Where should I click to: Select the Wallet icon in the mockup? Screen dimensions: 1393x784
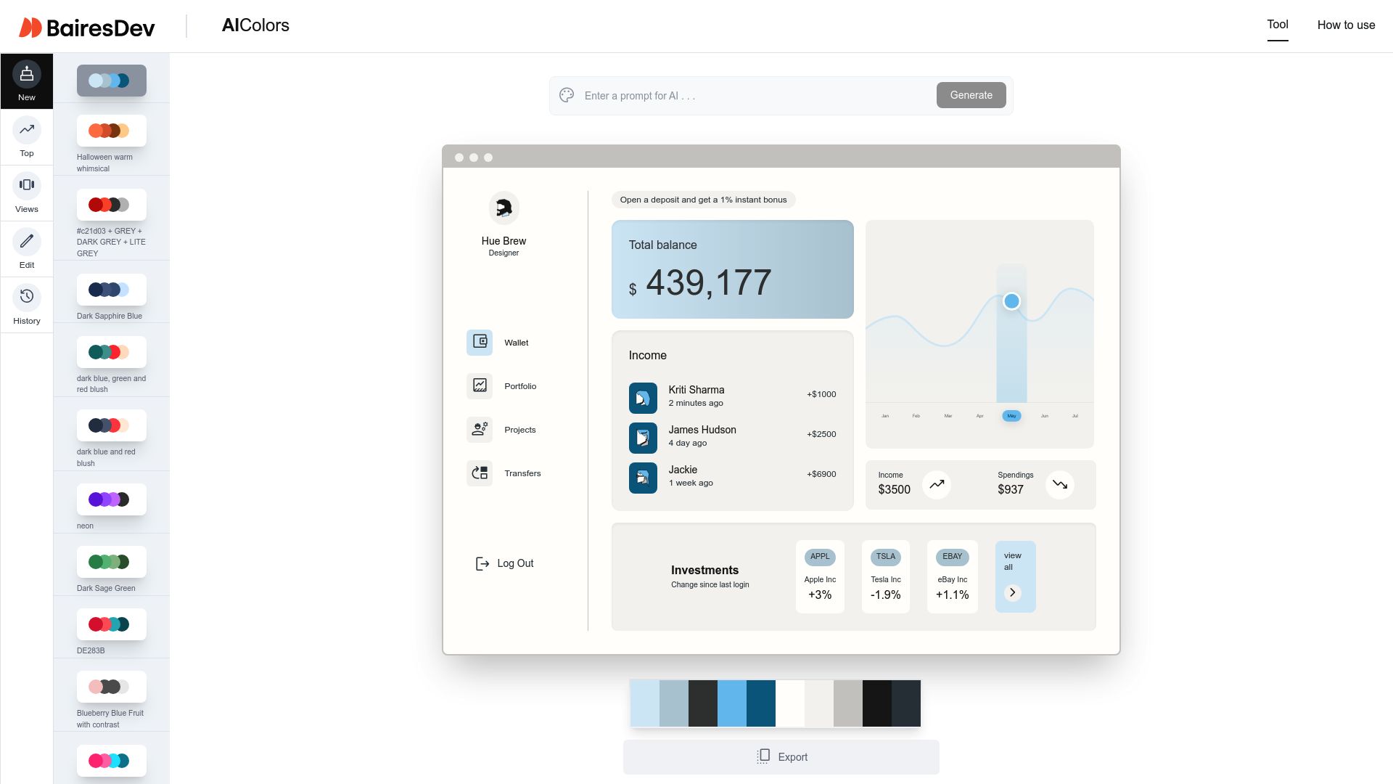pyautogui.click(x=479, y=342)
